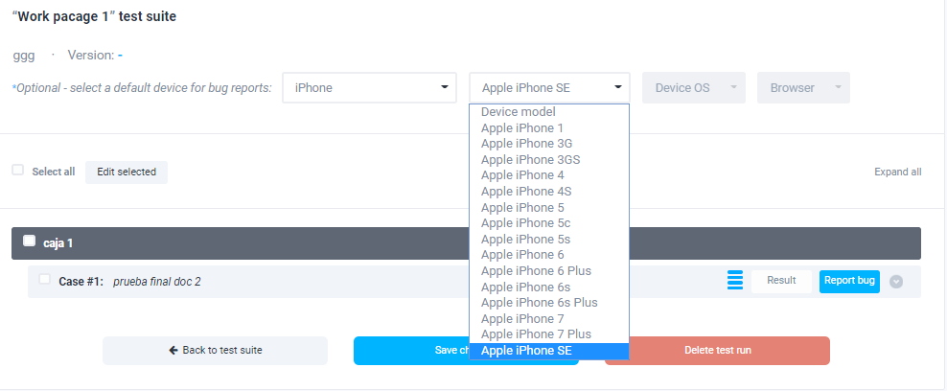The width and height of the screenshot is (947, 391).
Task: Collapse the Apple iPhone SE model dropdown
Action: coord(549,87)
